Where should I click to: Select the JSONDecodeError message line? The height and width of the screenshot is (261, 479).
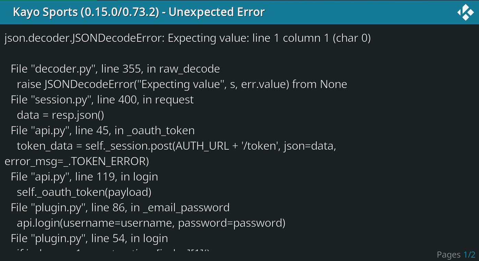click(187, 38)
